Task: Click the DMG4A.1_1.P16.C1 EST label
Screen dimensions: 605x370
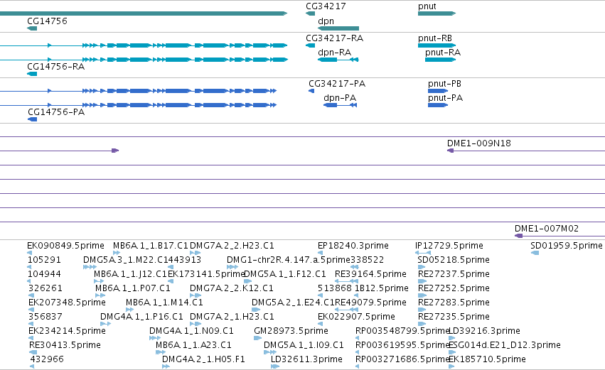Action: click(141, 317)
